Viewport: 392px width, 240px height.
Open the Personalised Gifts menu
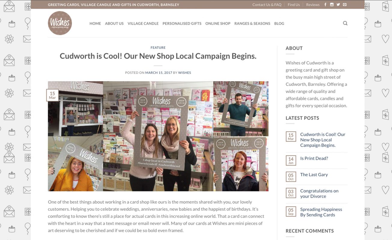click(182, 23)
